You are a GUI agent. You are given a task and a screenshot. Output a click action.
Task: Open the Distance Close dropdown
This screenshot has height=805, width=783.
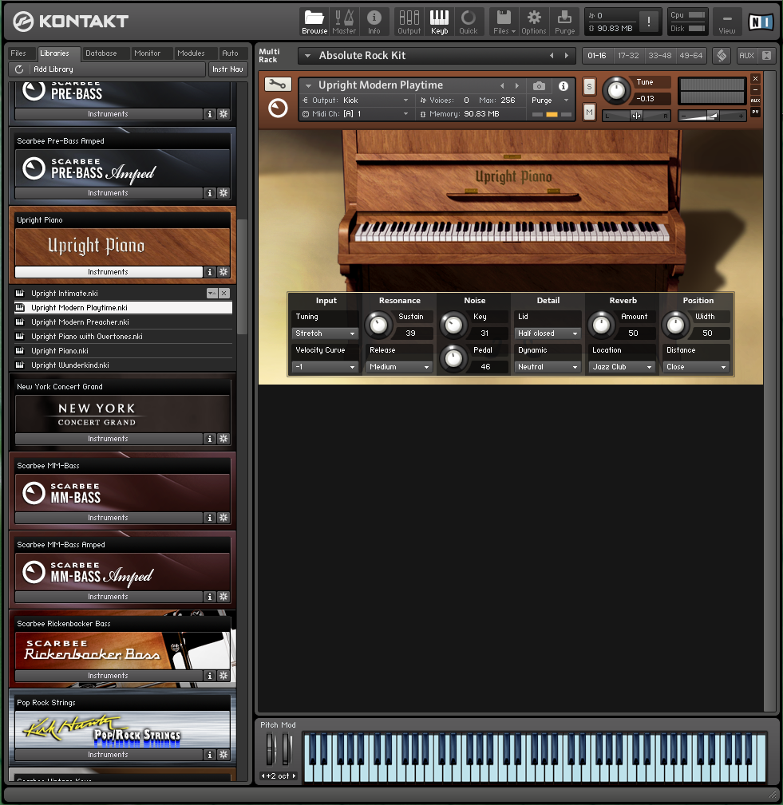click(x=696, y=366)
